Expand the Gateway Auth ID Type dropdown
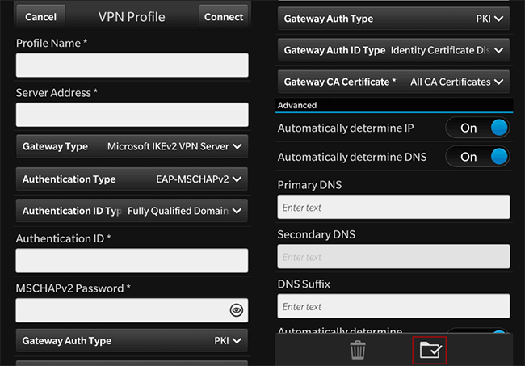Viewport: 525px width, 366px height. tap(394, 50)
